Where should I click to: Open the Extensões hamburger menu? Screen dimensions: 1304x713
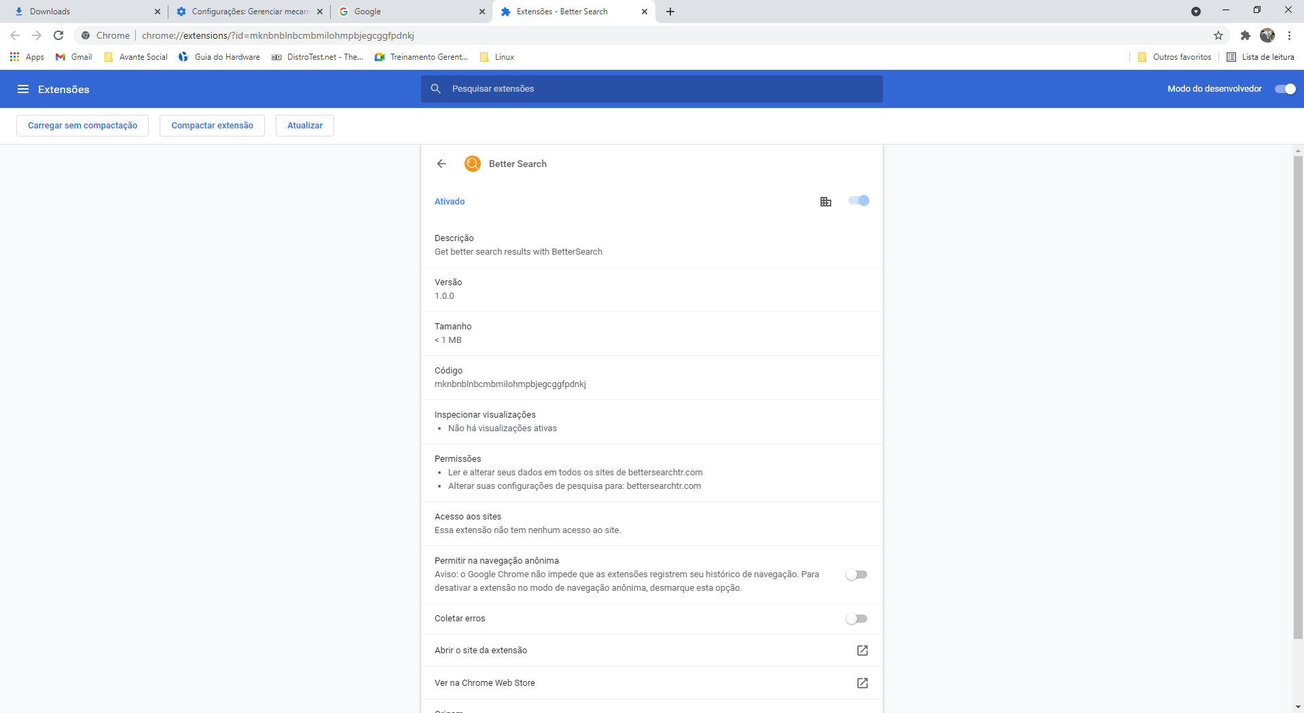23,89
